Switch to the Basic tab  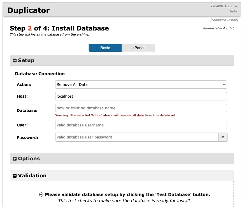click(105, 48)
